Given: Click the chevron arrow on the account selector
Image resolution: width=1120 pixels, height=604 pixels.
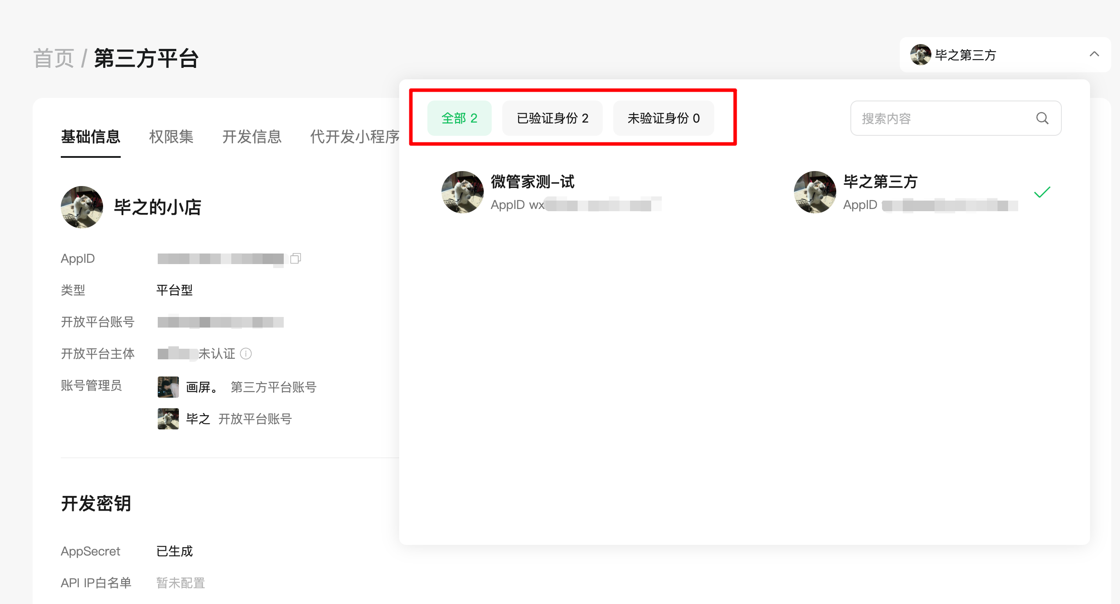Looking at the screenshot, I should 1094,54.
